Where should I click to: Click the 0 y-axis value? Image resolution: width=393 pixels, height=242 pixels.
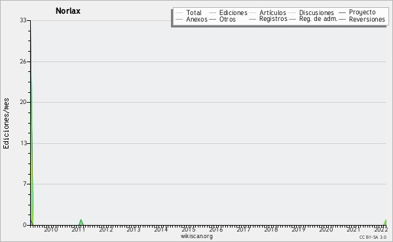pos(25,225)
